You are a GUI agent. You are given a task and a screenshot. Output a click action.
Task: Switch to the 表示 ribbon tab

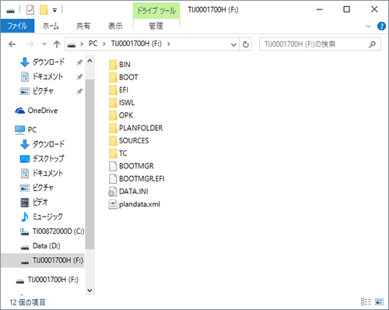coord(115,26)
